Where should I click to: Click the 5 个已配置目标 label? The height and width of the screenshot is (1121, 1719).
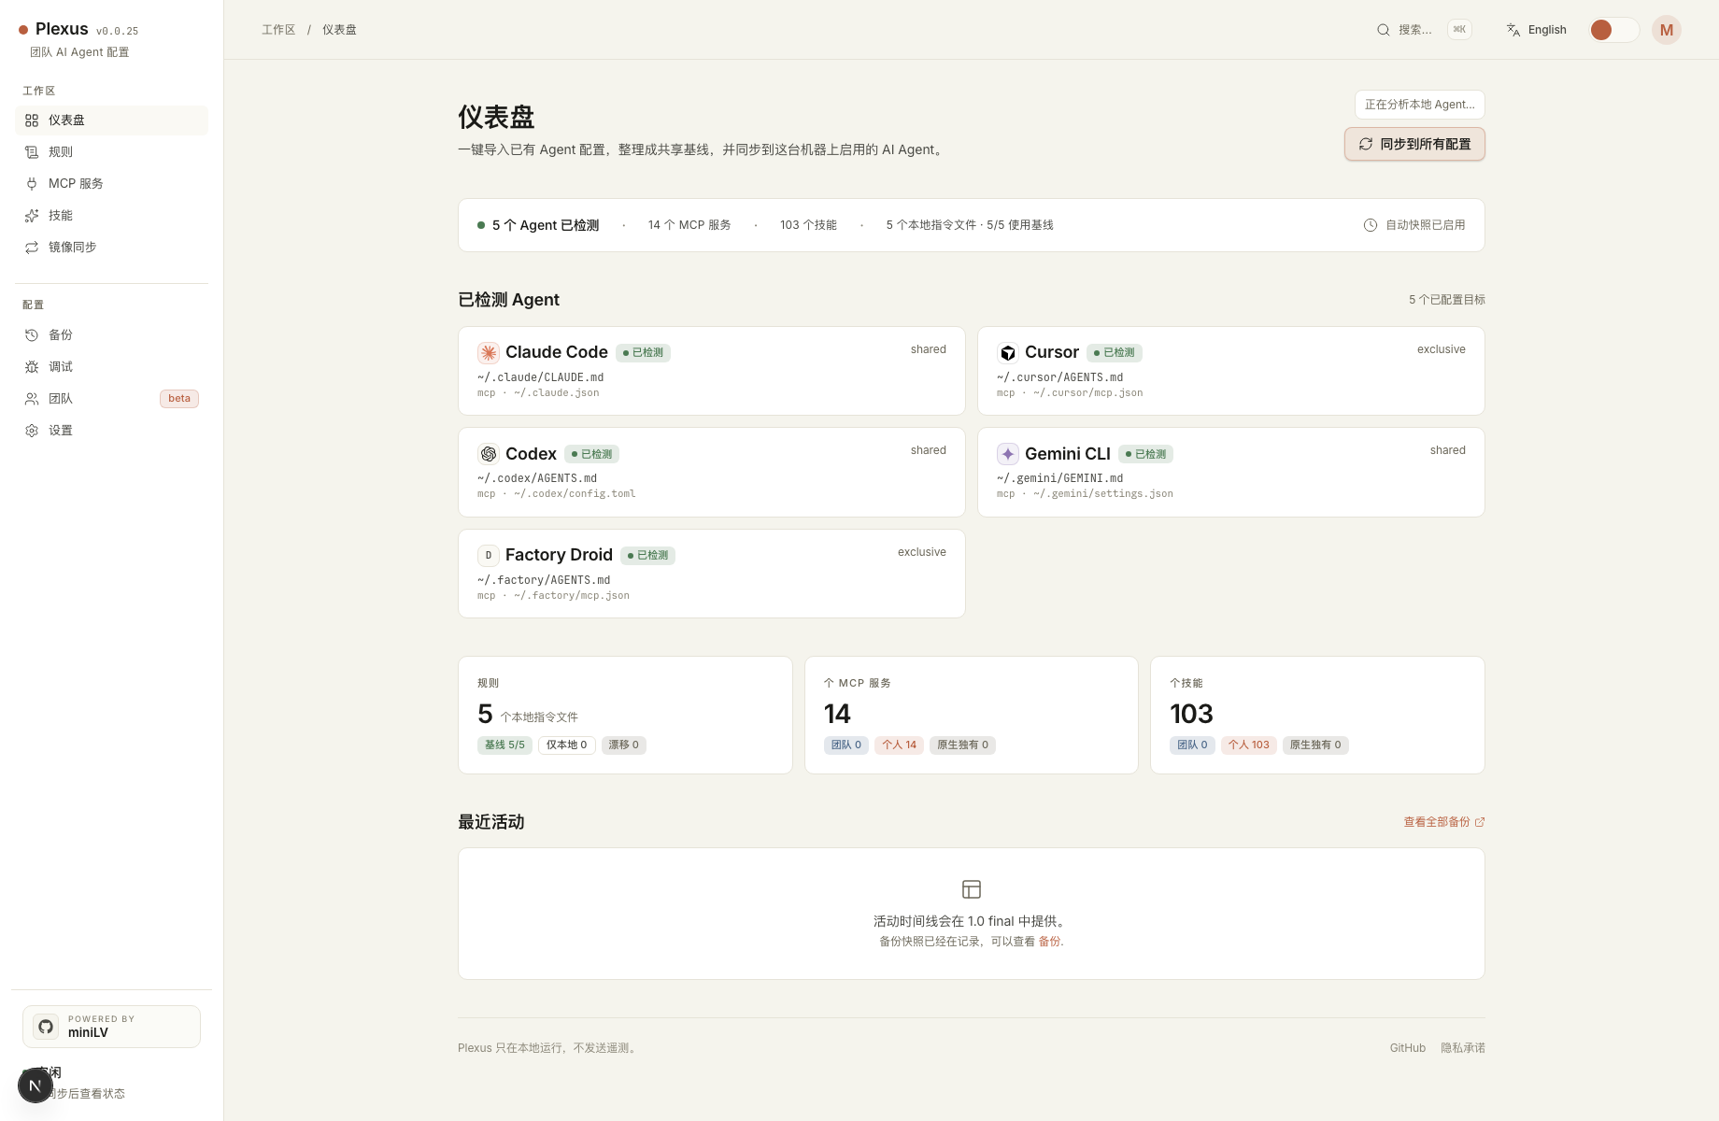[x=1446, y=300]
